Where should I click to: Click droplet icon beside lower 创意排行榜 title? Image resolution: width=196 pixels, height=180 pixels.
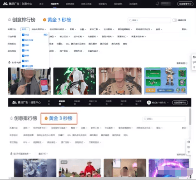[x=11, y=118]
